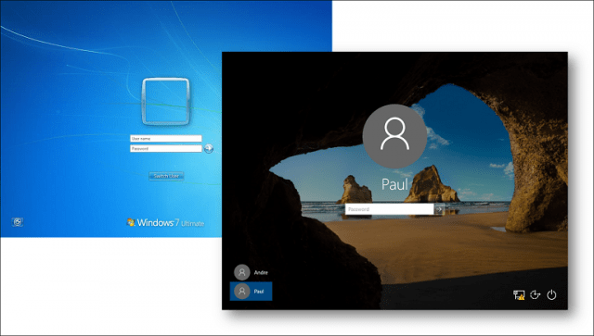This screenshot has height=336, width=594.
Task: Click the Switch User button
Action: pyautogui.click(x=166, y=176)
